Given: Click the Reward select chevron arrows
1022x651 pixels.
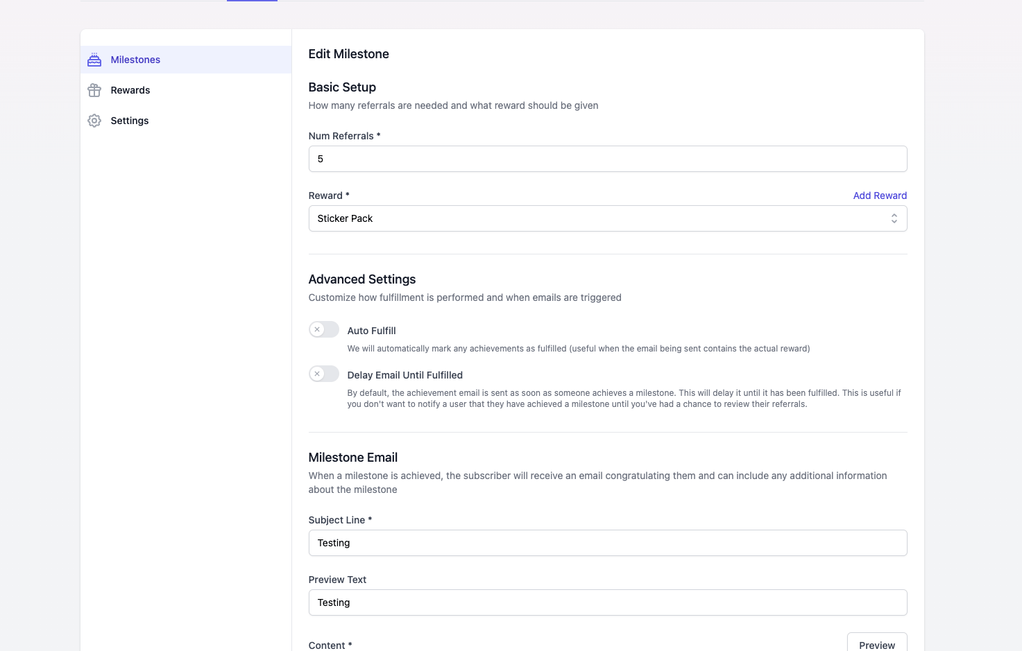Looking at the screenshot, I should click(x=894, y=218).
